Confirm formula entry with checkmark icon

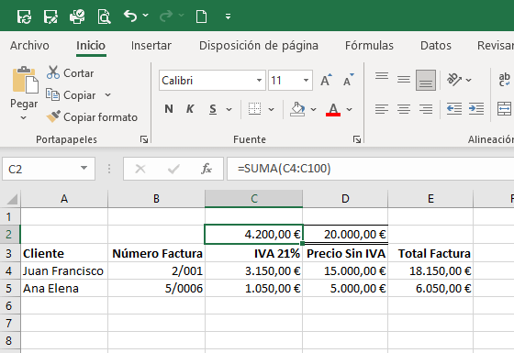(173, 169)
